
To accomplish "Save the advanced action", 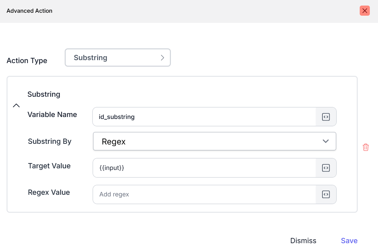I will pyautogui.click(x=349, y=241).
